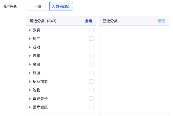Expand the 汽车 category arrow
Screen dimensions: 173x116
(x=30, y=56)
